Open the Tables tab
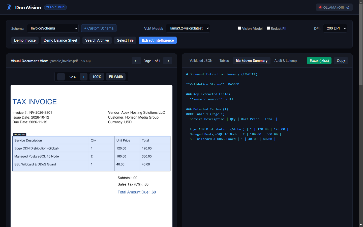 pos(224,61)
